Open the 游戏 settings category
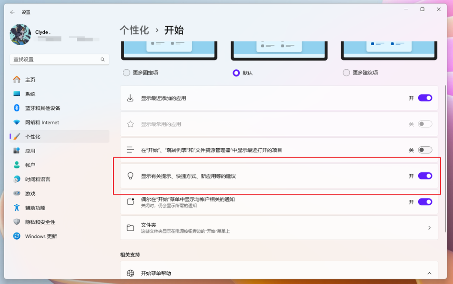The image size is (453, 284). (x=60, y=194)
